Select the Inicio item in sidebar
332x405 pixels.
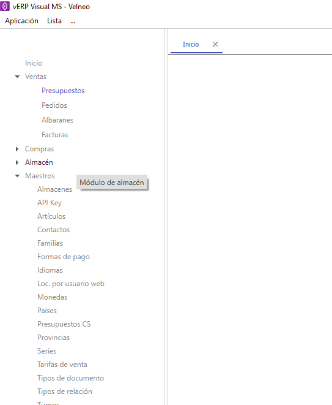point(34,63)
